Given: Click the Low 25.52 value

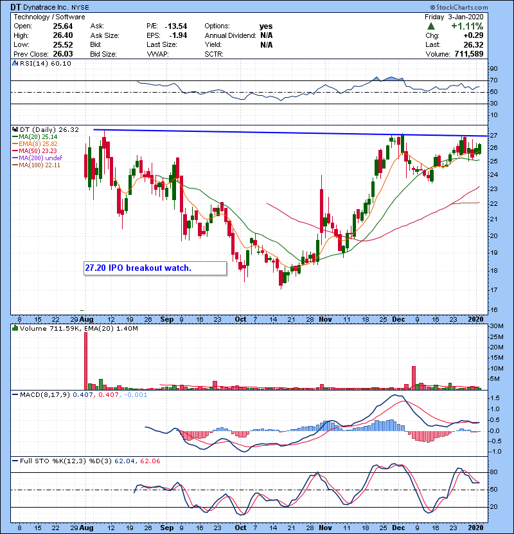Looking at the screenshot, I should click(63, 44).
